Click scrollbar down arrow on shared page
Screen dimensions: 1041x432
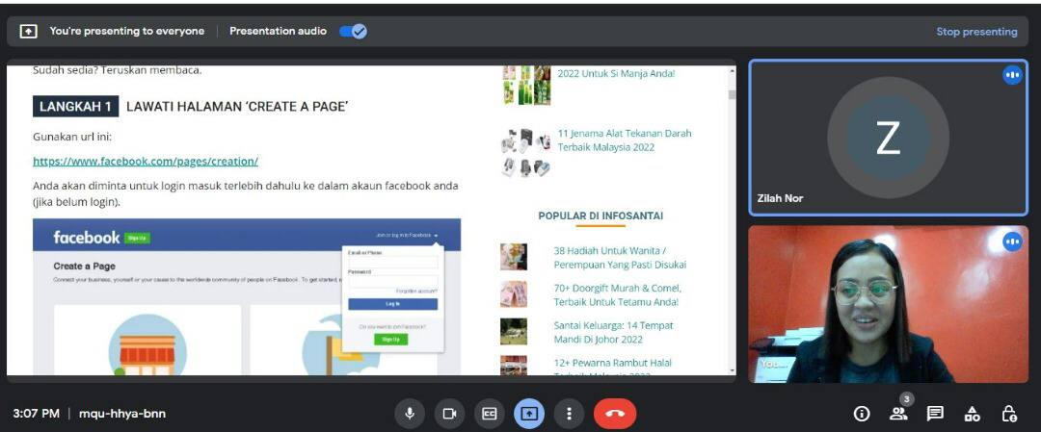pos(733,370)
